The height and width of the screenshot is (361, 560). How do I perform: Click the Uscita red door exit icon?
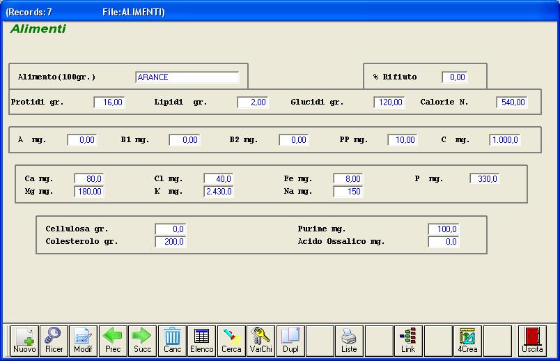pyautogui.click(x=533, y=341)
